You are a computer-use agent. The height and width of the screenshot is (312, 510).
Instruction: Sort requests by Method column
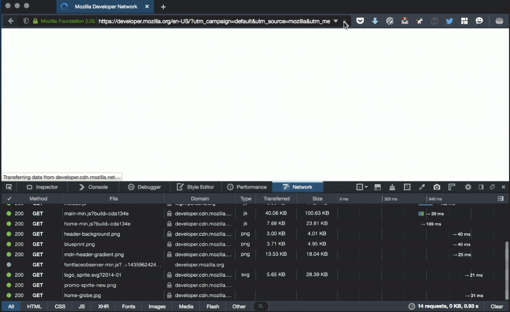(x=38, y=199)
